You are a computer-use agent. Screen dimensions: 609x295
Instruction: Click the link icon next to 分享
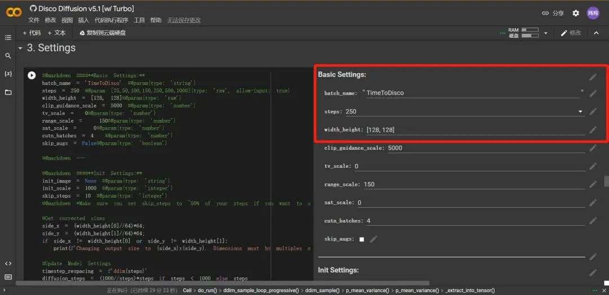click(545, 13)
